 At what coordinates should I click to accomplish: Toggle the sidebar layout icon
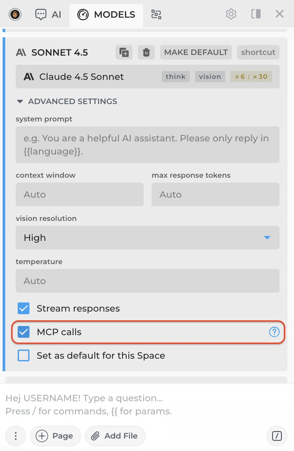click(256, 14)
